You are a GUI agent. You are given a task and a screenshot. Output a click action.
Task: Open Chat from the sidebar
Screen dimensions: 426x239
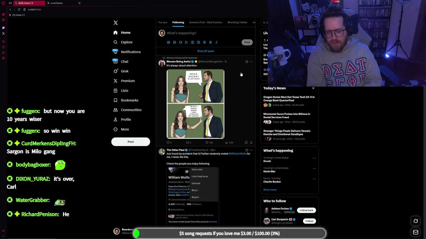[121, 61]
